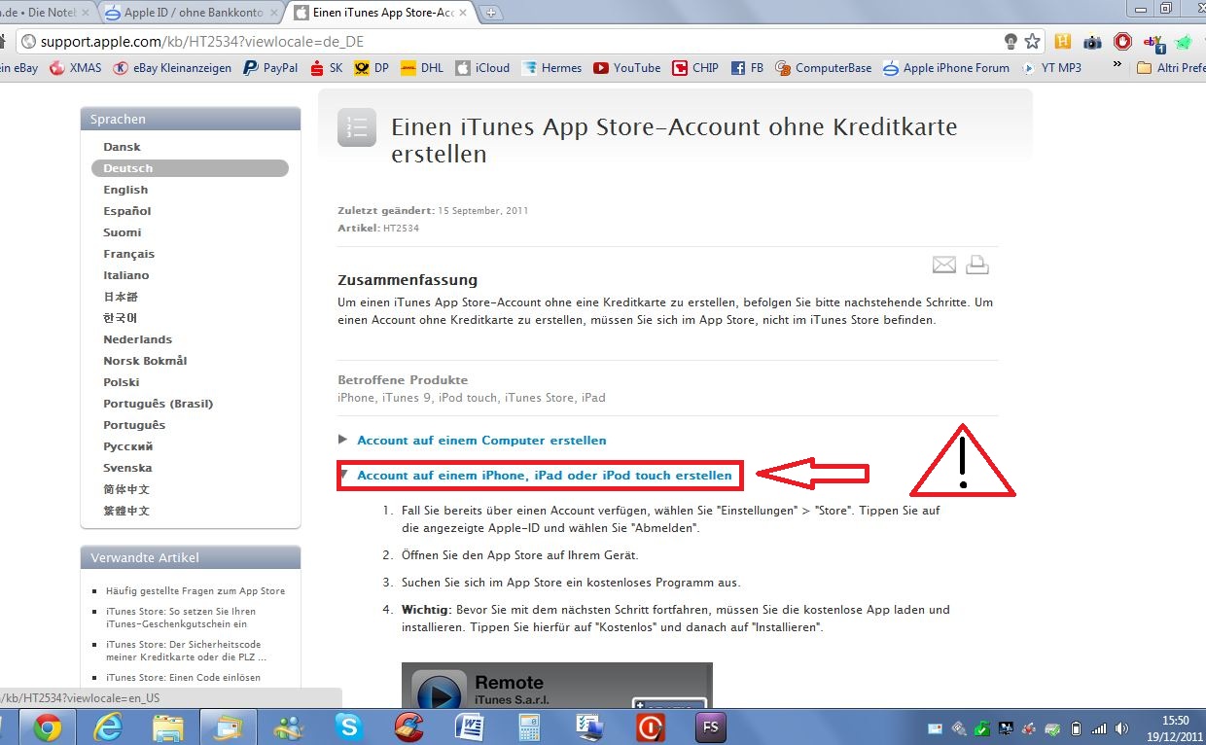The image size is (1206, 745).
Task: Click the eBay extension icon in toolbar
Action: (1154, 42)
